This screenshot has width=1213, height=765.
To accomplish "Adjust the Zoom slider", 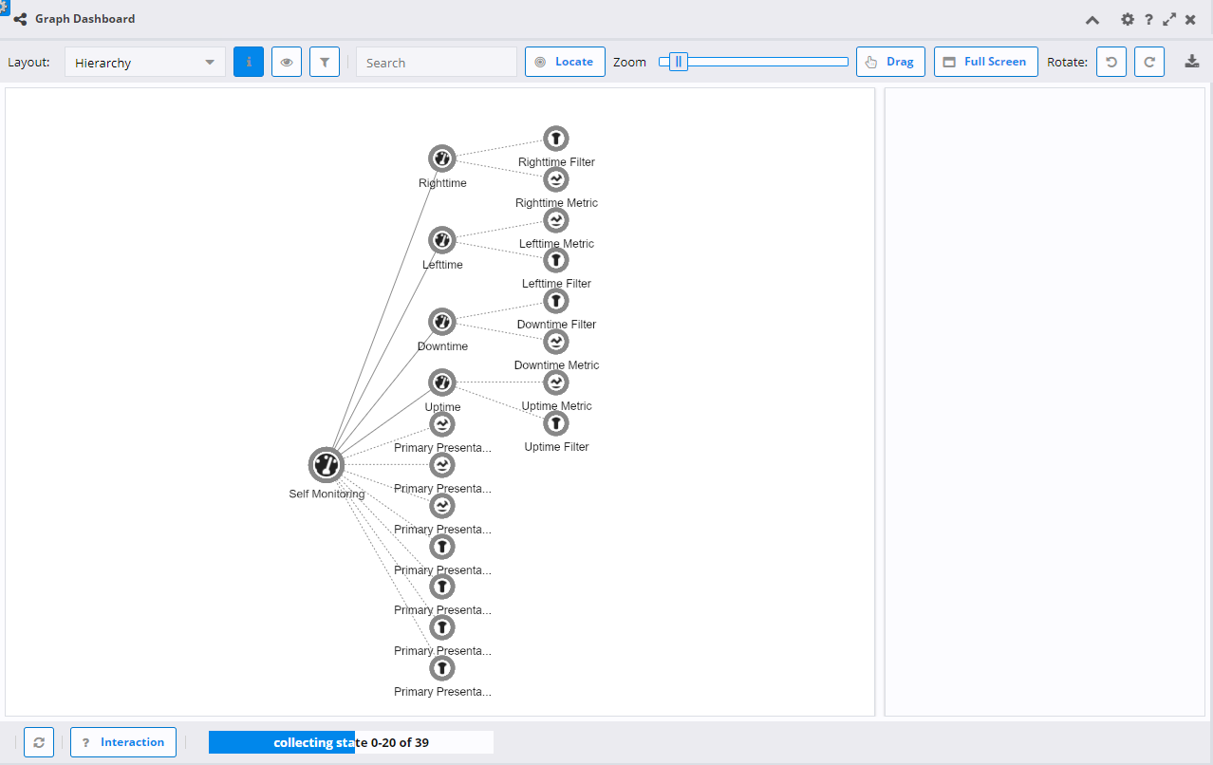I will click(677, 61).
